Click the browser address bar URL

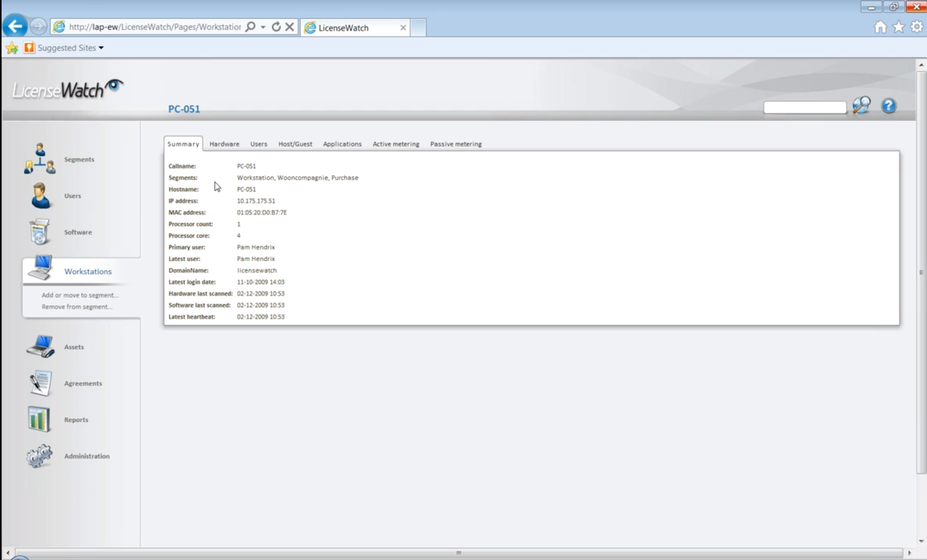[x=155, y=27]
